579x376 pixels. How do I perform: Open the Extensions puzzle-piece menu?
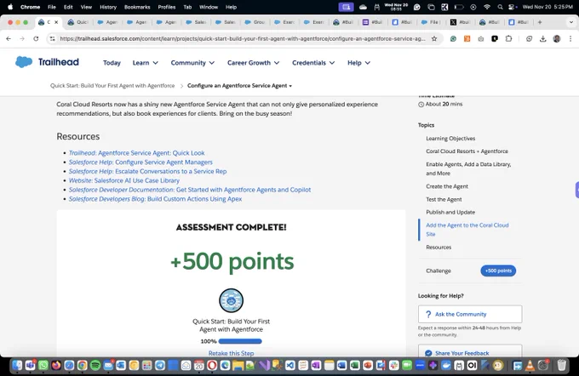(508, 39)
